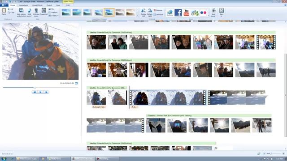Click the storyboard vertical scrollbar
Viewport: 287px width, 161px height.
(x=285, y=95)
